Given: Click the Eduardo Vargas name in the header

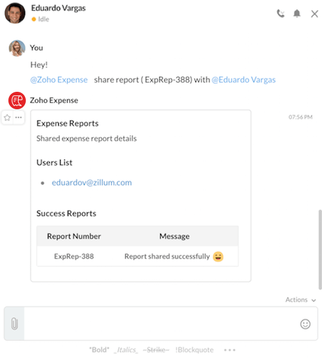Looking at the screenshot, I should tap(59, 8).
